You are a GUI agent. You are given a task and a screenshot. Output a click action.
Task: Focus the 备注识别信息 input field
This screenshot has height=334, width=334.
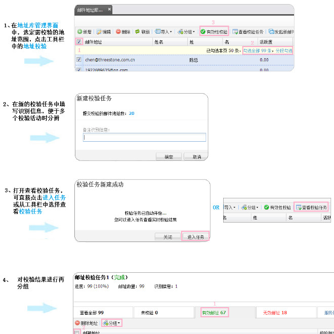[144, 137]
